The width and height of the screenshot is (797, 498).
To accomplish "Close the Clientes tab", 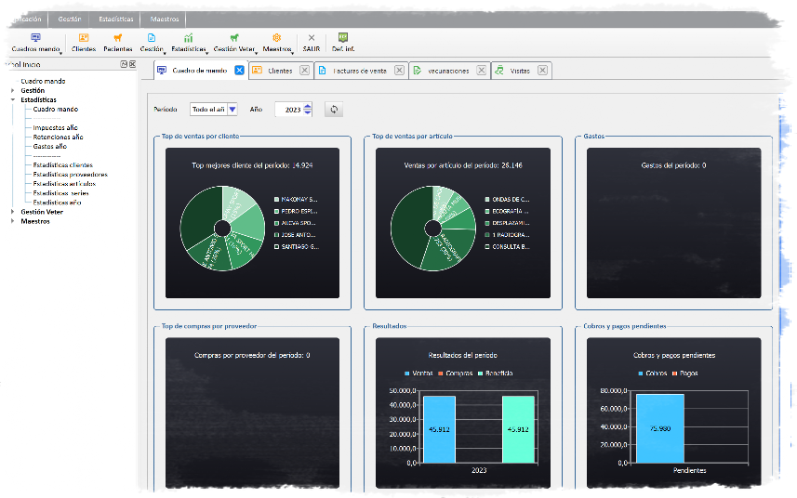I will tap(304, 71).
